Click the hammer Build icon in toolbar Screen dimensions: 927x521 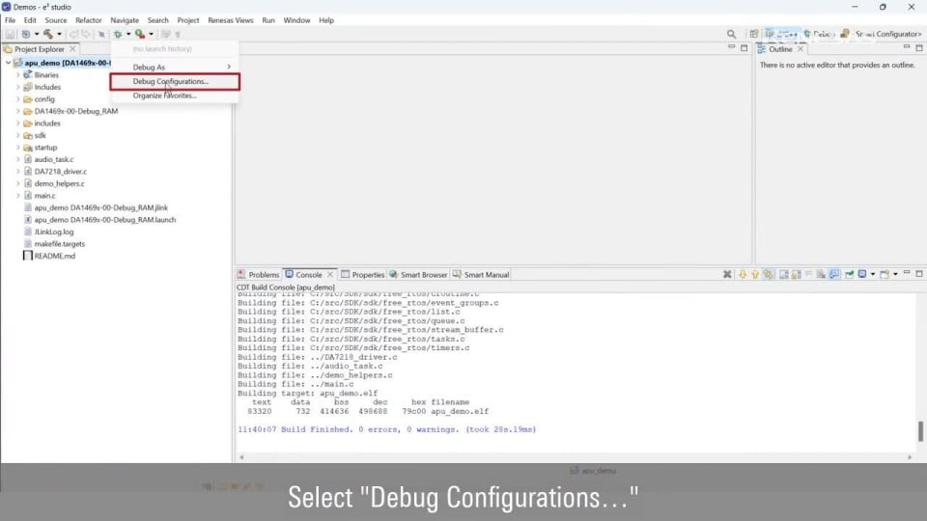click(46, 34)
